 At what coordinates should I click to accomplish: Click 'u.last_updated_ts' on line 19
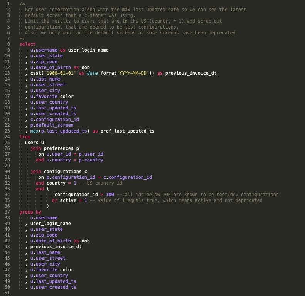tap(53, 108)
